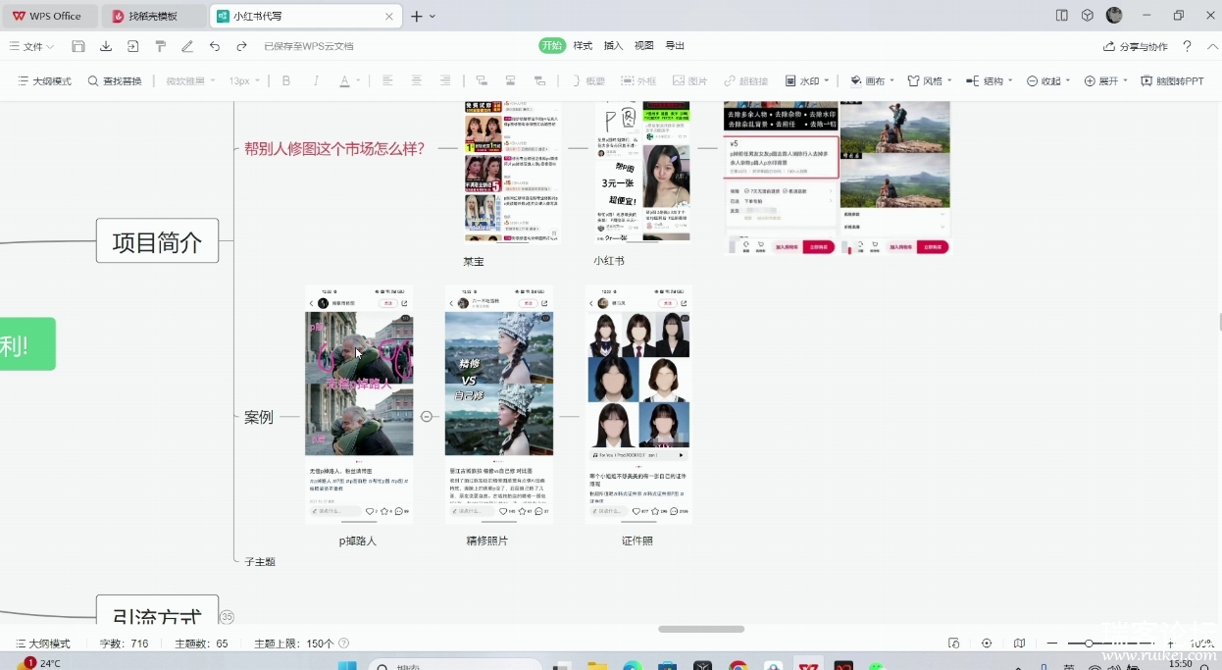1222x670 pixels.
Task: Collapse the 案例 node branch toggle
Action: (427, 416)
